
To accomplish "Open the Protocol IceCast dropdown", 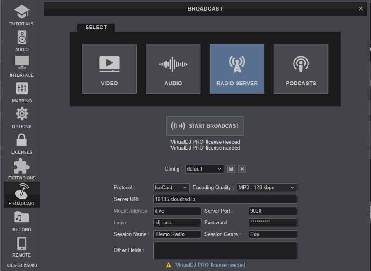I will point(171,188).
